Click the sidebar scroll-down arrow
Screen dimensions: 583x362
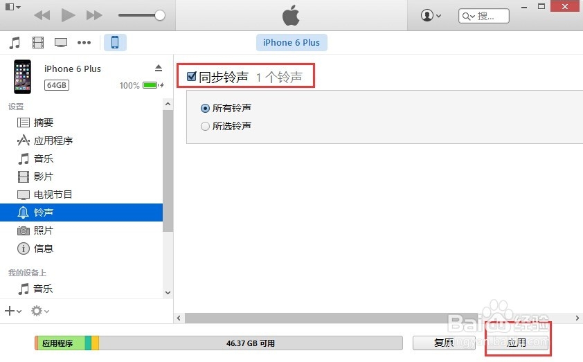coord(168,293)
